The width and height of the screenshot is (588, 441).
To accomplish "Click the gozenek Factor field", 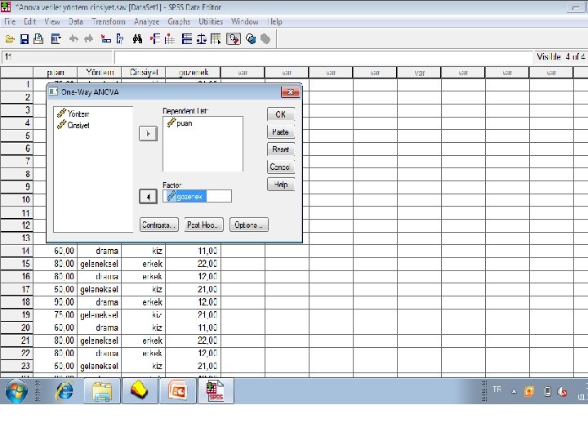I will pyautogui.click(x=198, y=196).
